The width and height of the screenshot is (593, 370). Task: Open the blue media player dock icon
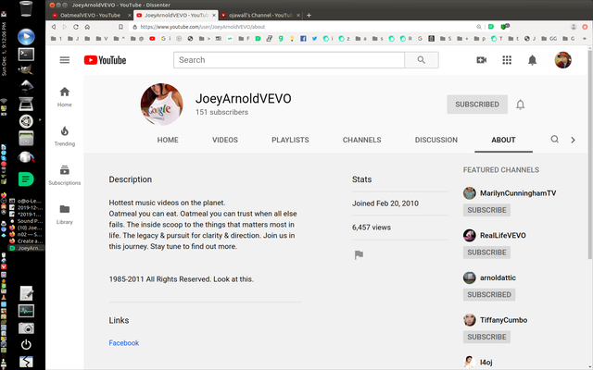point(26,37)
